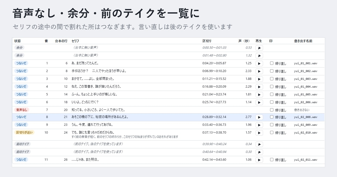
Task: Click the 書き出す名前 column header
Action: tap(303, 41)
